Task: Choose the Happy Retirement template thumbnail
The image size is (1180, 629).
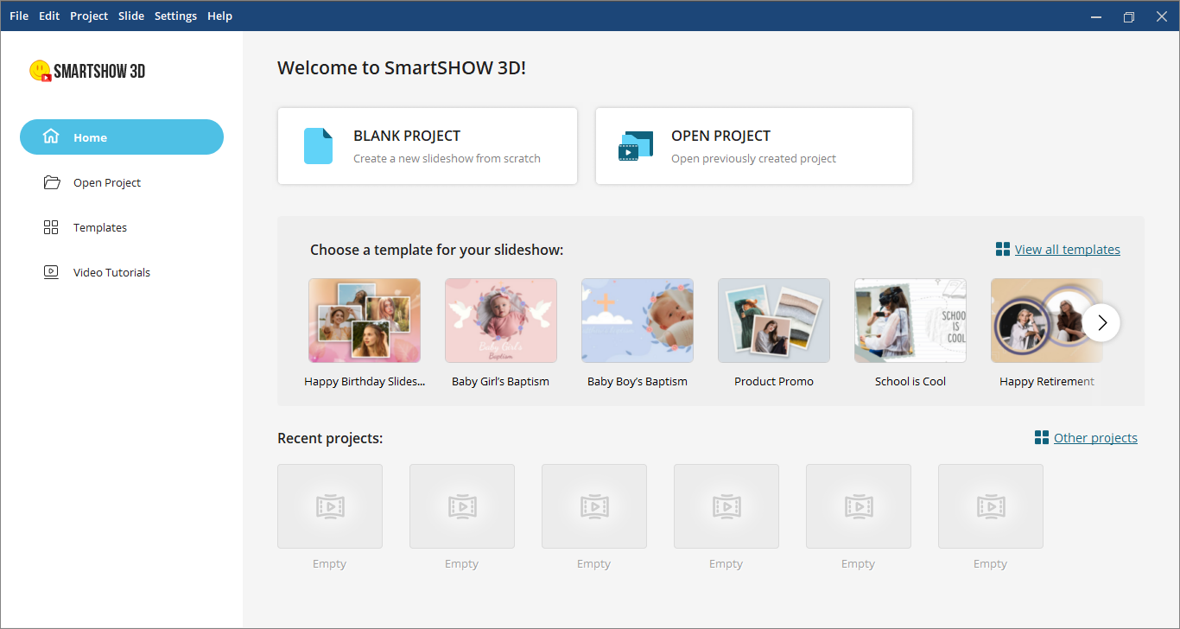Action: (x=1047, y=321)
